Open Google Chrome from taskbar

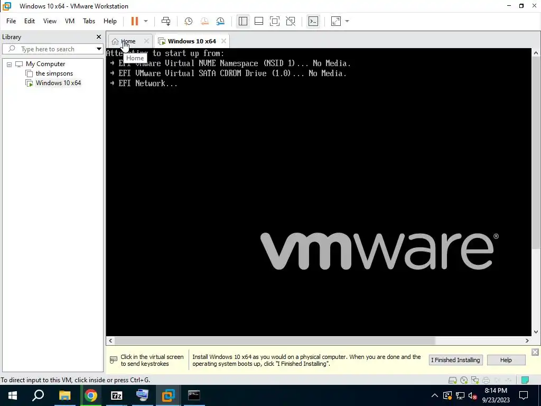pyautogui.click(x=91, y=395)
